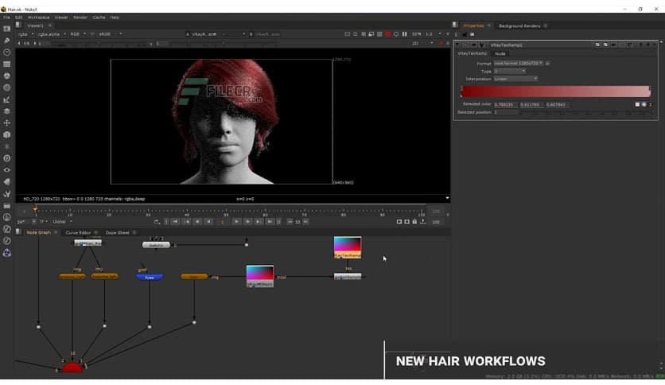The height and width of the screenshot is (385, 665).
Task: Click the Selected position slider track
Action: [x=585, y=112]
